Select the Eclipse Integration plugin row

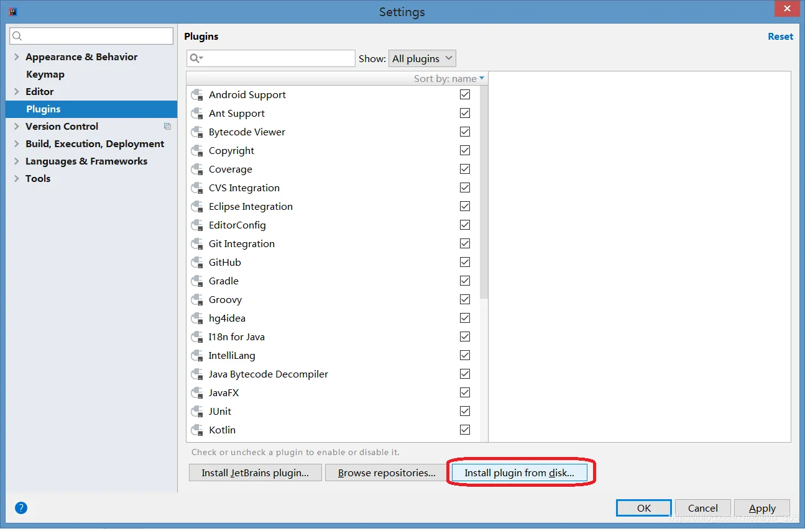pyautogui.click(x=333, y=207)
